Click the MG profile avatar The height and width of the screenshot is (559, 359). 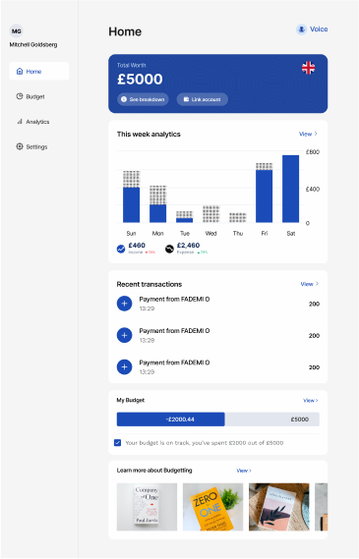click(16, 31)
